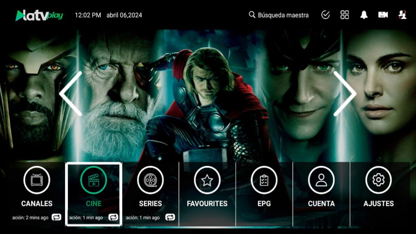Screen dimensions: 416x234
Task: Open the Ajustes gear icon
Action: [x=379, y=180]
